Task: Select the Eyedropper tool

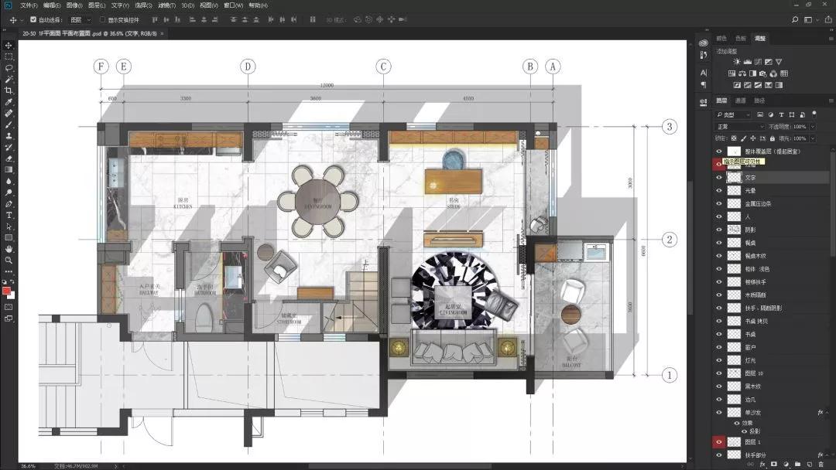Action: tap(9, 102)
